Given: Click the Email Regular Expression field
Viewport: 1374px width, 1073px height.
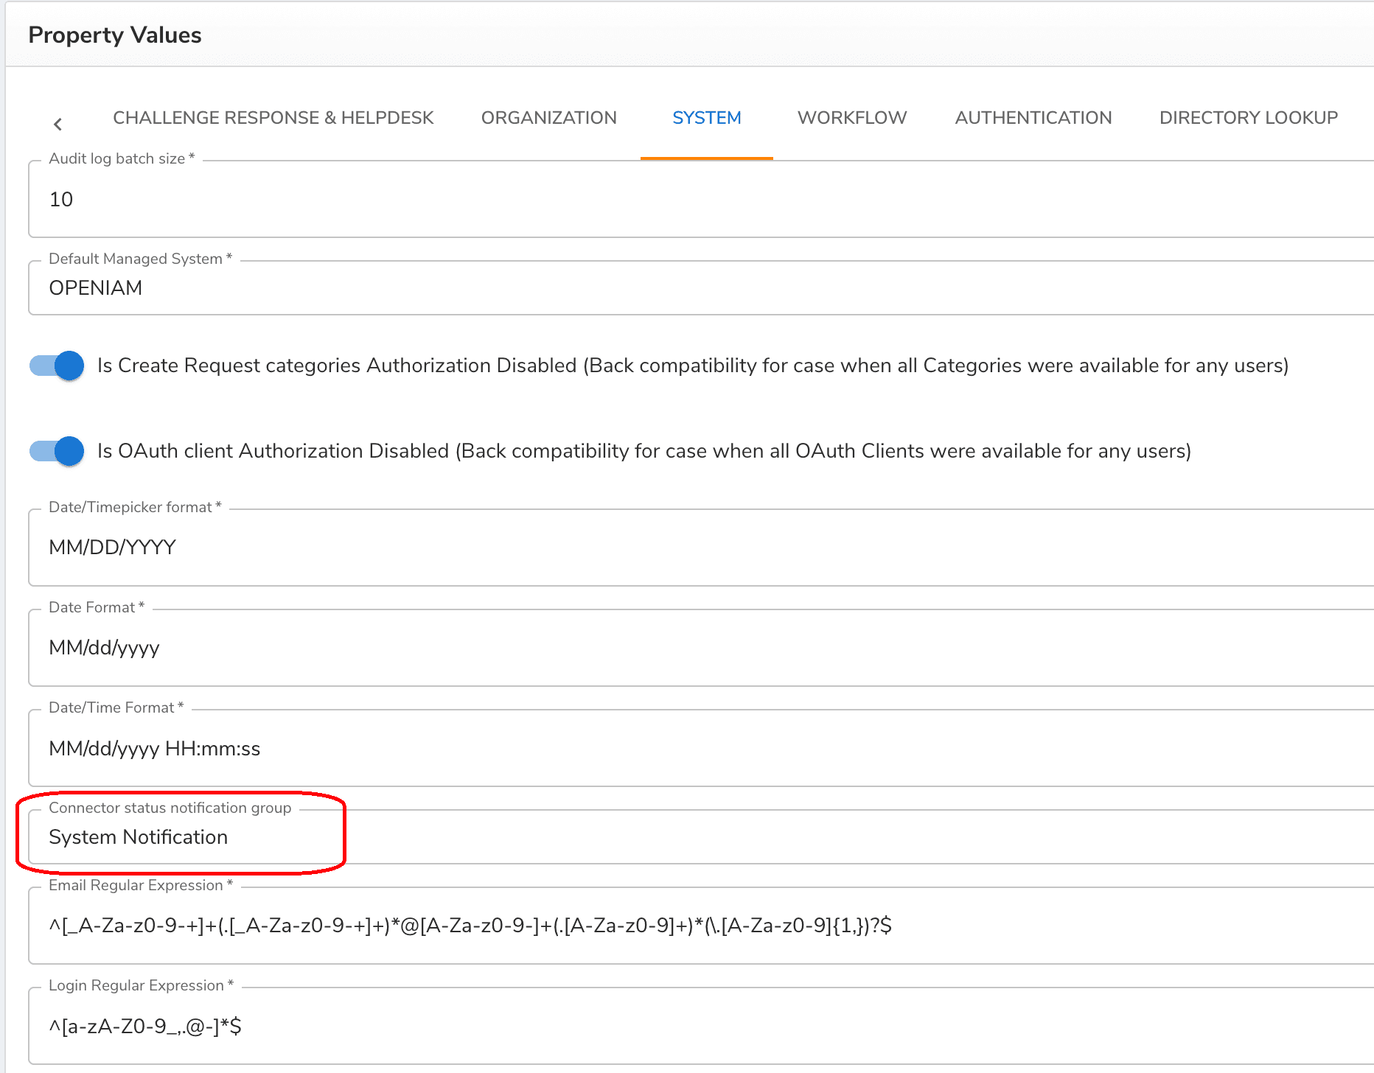Looking at the screenshot, I should click(x=700, y=926).
